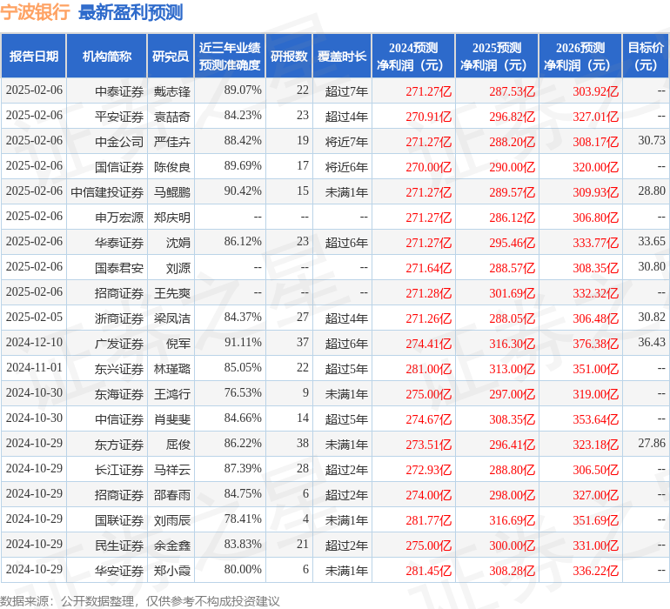670x609 pixels.
Task: Click institution name 国信证券
Action: 119,167
